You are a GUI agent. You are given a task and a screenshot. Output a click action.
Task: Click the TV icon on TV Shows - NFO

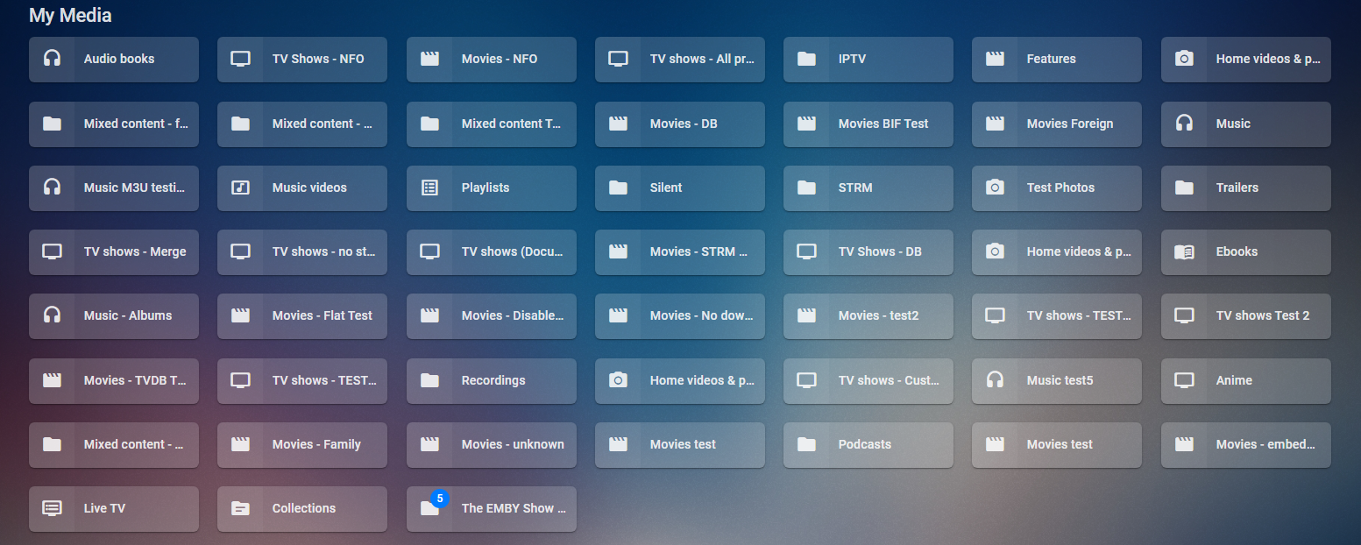click(240, 59)
